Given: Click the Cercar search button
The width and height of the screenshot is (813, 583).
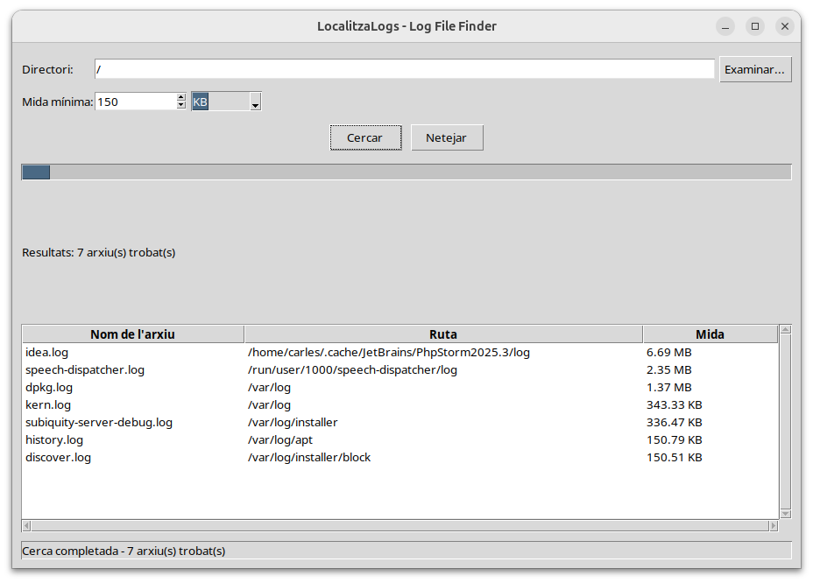Looking at the screenshot, I should coord(365,137).
